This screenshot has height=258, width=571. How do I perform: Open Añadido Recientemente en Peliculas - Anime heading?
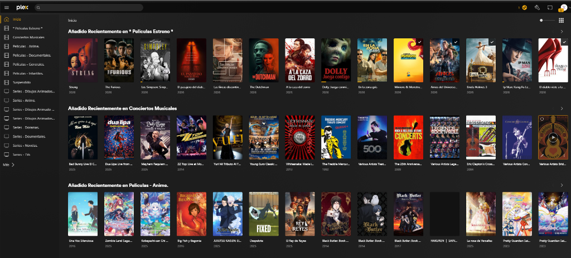coord(118,185)
